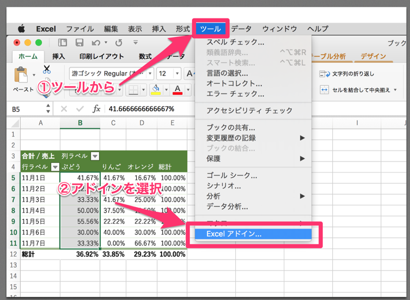Apply red font color A

click(178, 90)
